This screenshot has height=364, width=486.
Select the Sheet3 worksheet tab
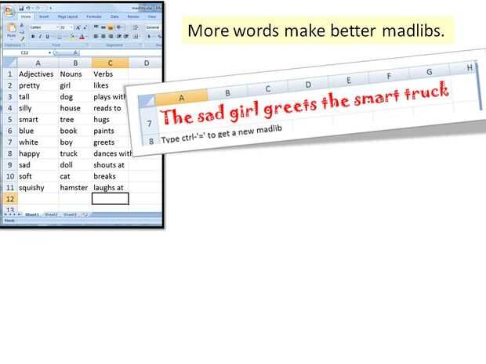coord(70,214)
